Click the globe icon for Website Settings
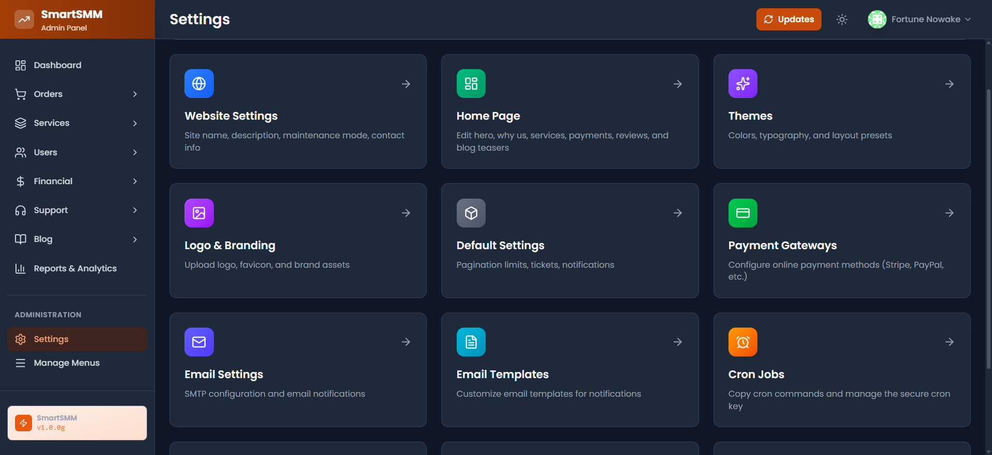 [199, 84]
